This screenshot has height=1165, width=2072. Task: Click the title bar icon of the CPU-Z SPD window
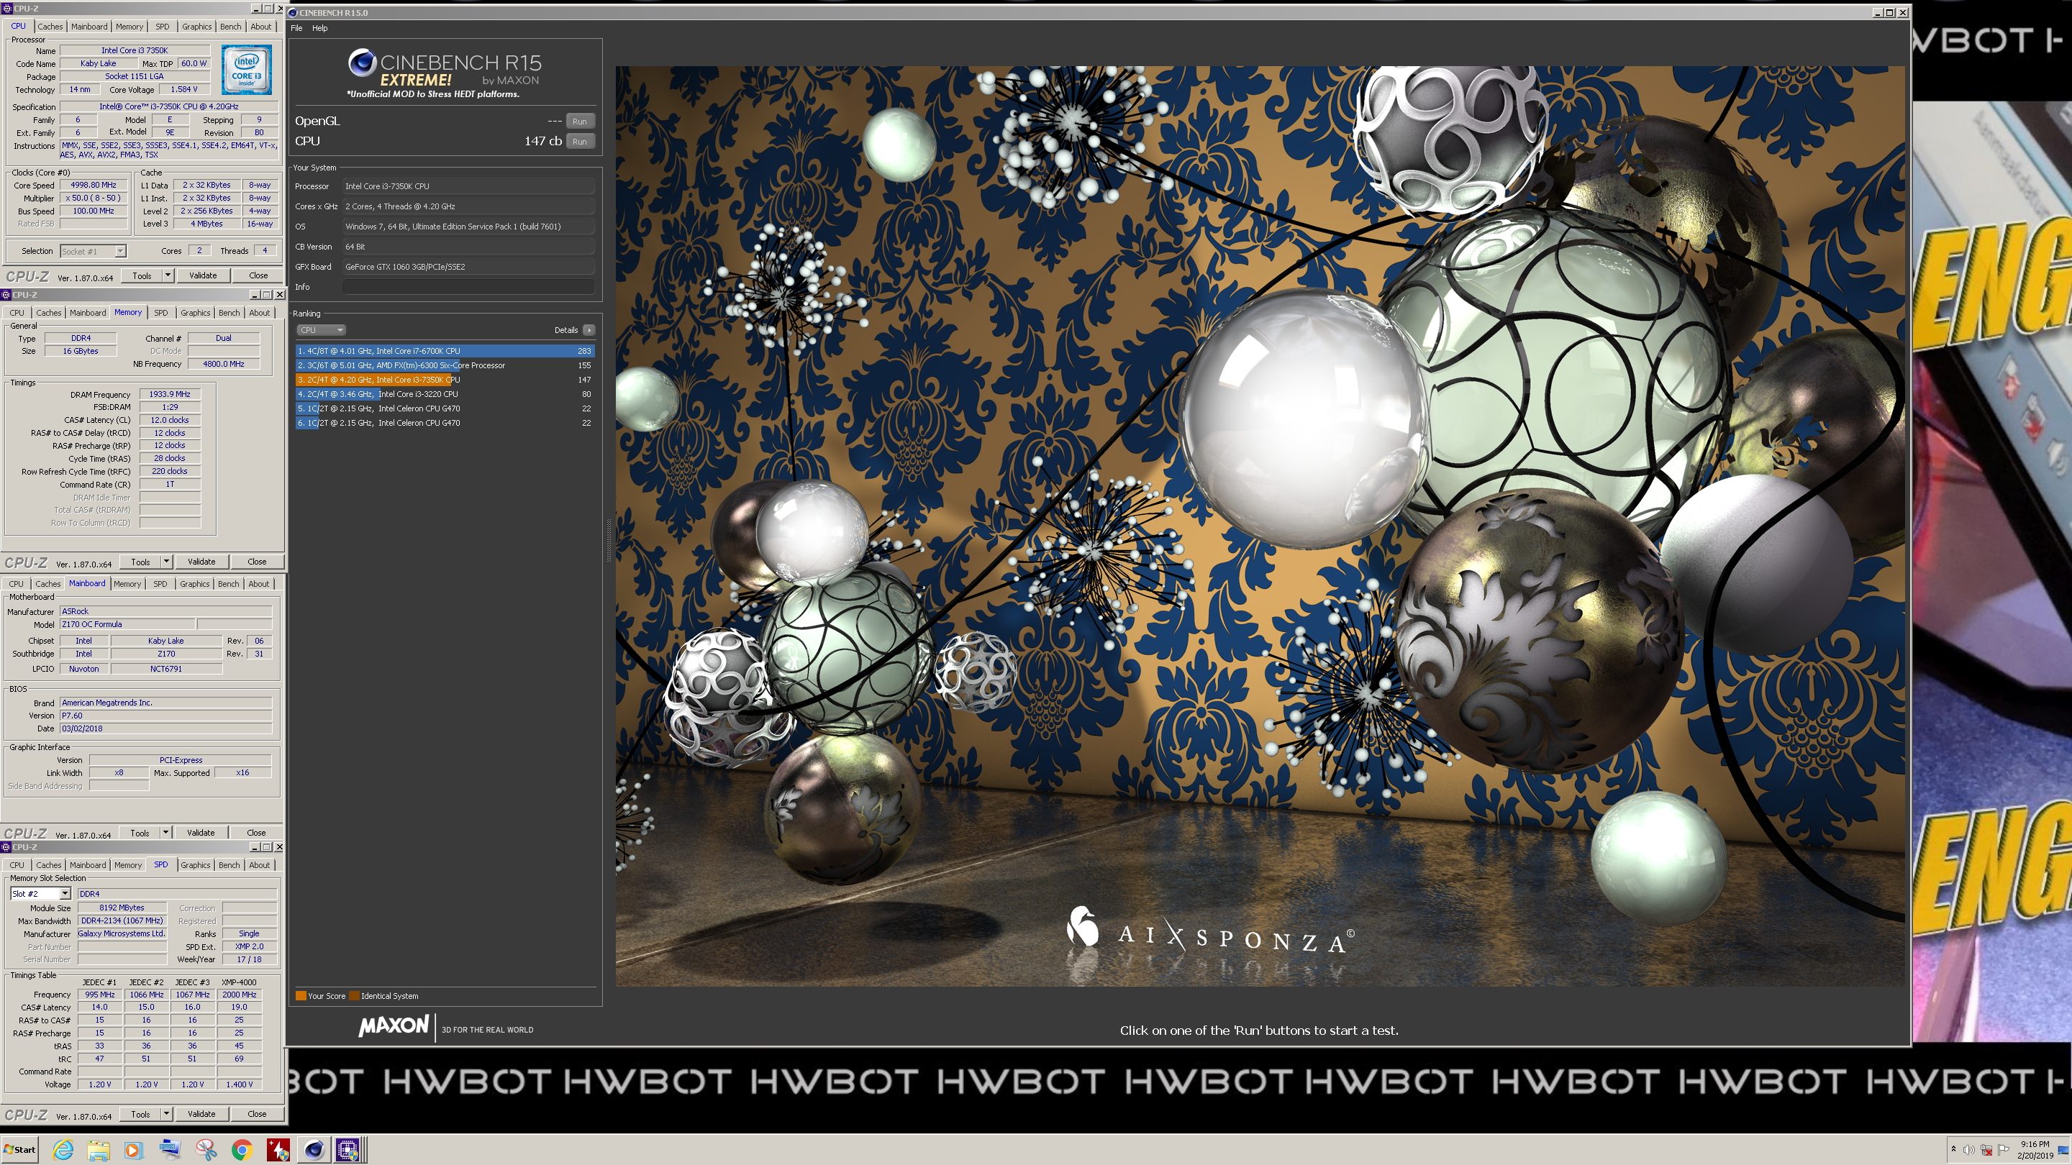point(6,846)
